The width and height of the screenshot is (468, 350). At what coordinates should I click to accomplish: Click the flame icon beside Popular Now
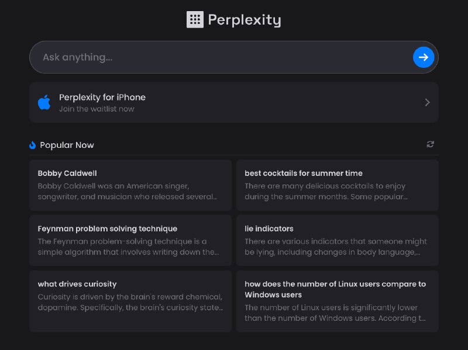point(33,145)
